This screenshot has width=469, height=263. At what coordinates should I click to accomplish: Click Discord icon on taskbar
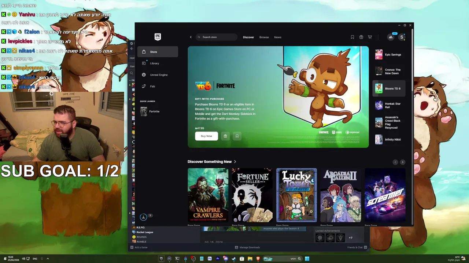[226, 259]
